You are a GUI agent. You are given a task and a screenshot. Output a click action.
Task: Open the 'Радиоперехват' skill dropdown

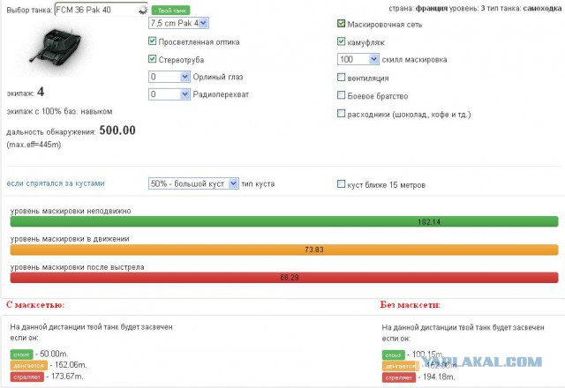(x=169, y=94)
